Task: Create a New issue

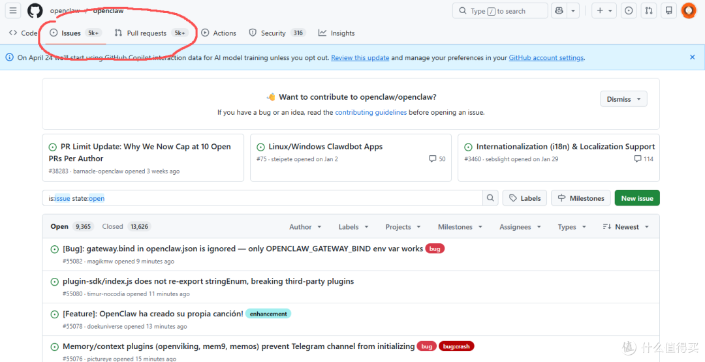Action: [637, 198]
